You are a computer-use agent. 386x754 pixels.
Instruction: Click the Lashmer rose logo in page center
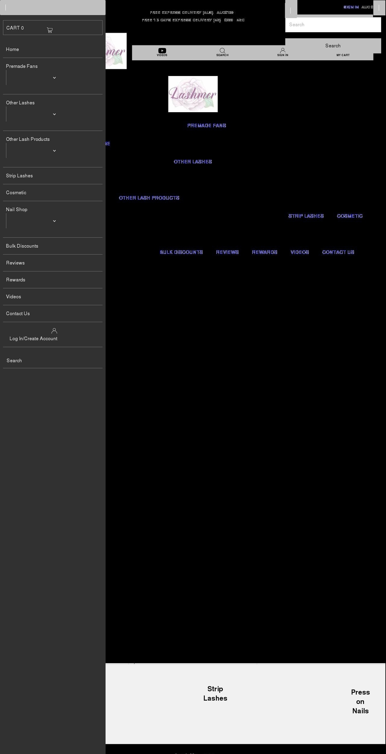pos(193,94)
